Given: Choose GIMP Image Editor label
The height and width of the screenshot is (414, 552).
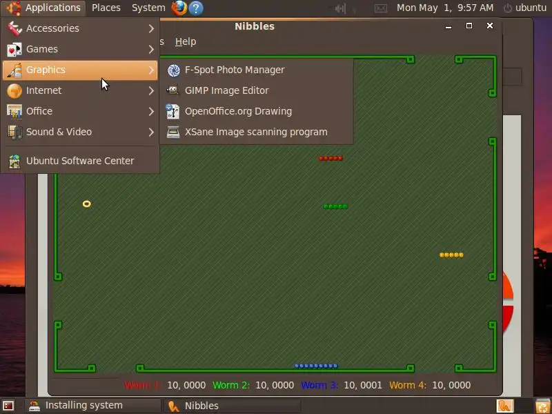Looking at the screenshot, I should [227, 90].
